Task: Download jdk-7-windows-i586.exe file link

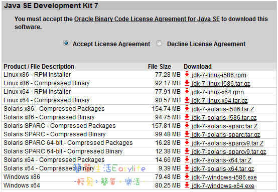Action: click(224, 177)
